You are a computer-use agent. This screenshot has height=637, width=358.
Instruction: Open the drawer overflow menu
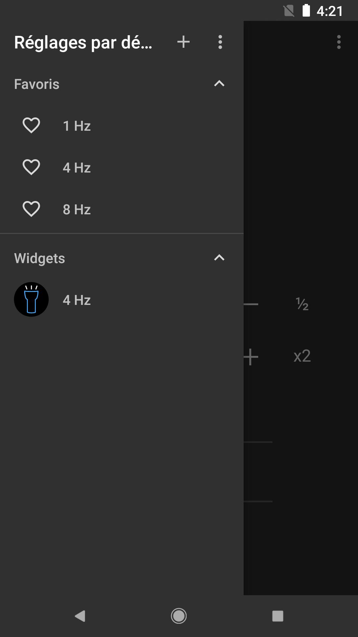220,42
